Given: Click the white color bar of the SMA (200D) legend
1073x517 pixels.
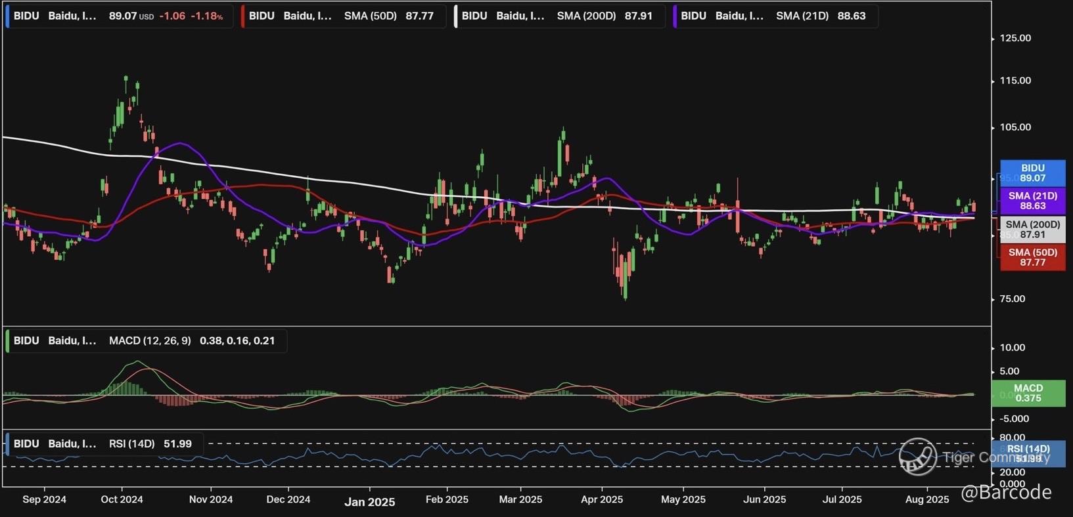Looking at the screenshot, I should pos(456,16).
